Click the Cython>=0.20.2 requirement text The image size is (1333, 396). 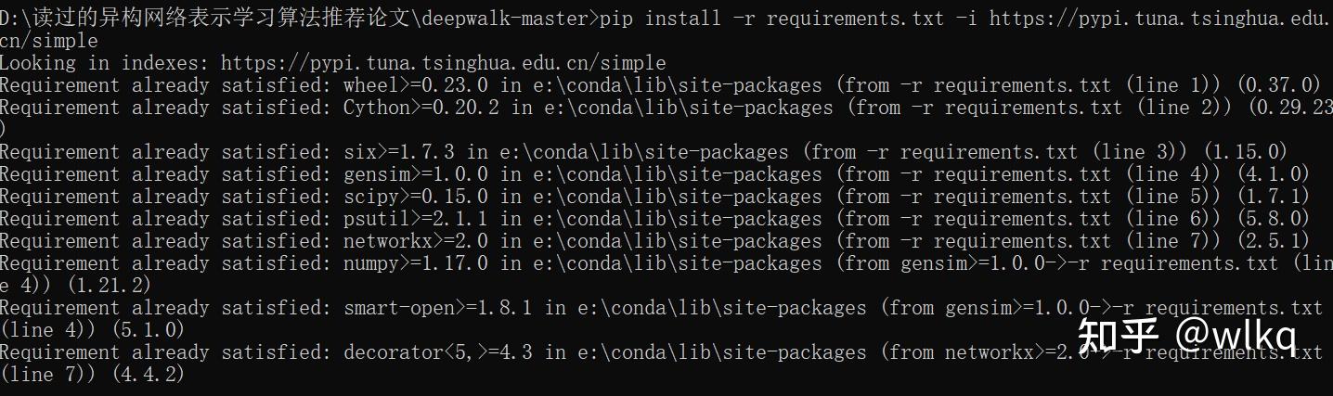(x=423, y=108)
